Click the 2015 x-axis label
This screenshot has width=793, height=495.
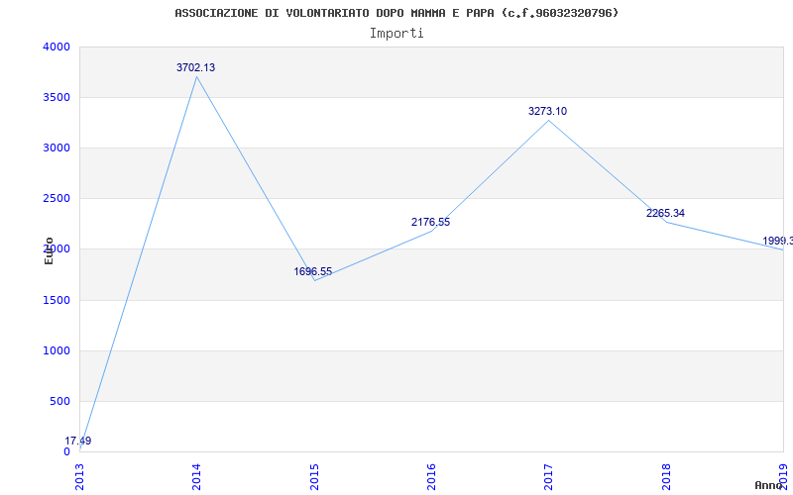point(314,477)
